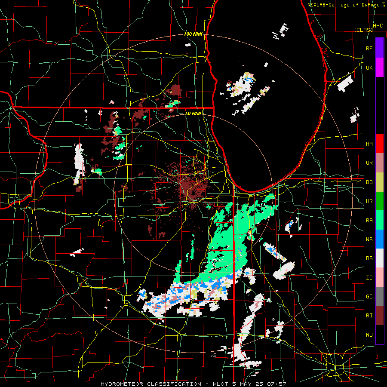Click the KLOT radar site identifier
The width and height of the screenshot is (387, 387).
[221, 384]
